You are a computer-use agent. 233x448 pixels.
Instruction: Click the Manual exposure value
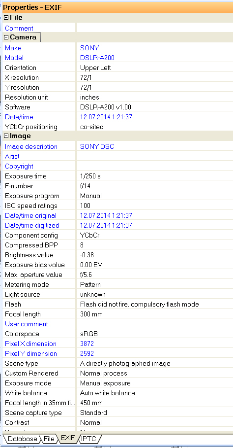click(x=105, y=383)
